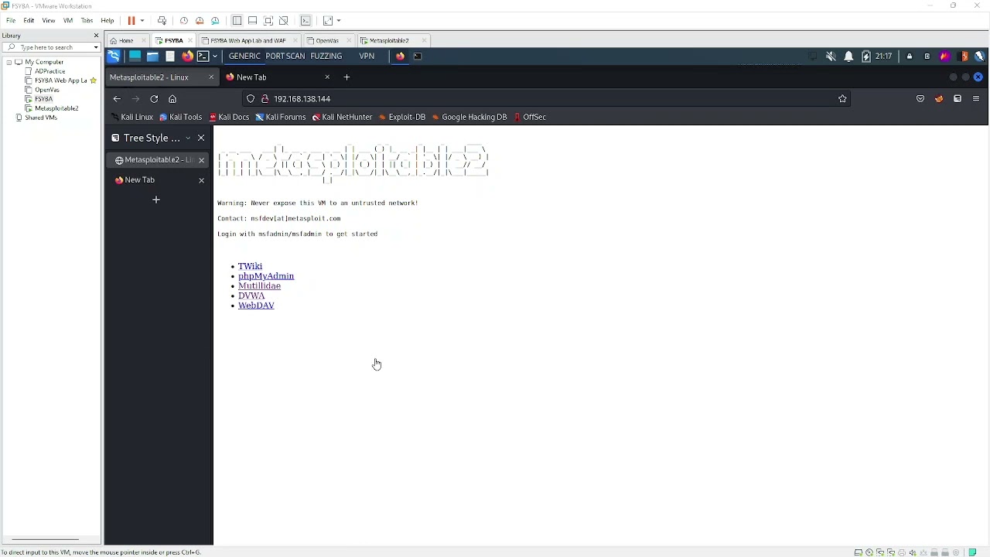990x557 pixels.
Task: Switch to the VPN workspace
Action: (x=367, y=56)
